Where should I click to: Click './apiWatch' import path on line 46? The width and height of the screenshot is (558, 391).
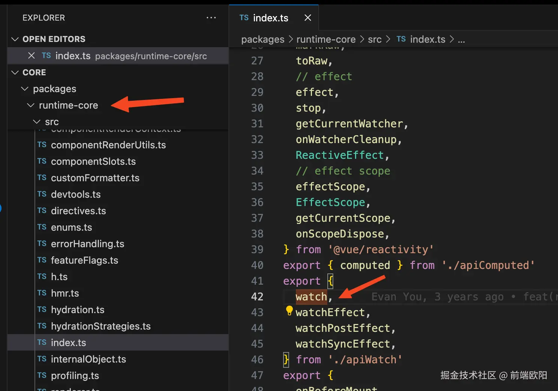tap(365, 360)
